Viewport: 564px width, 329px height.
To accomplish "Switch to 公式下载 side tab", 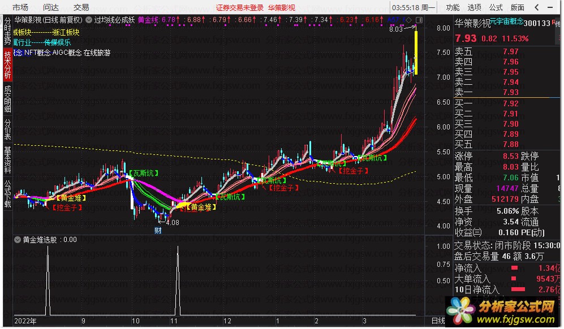I will [7, 194].
